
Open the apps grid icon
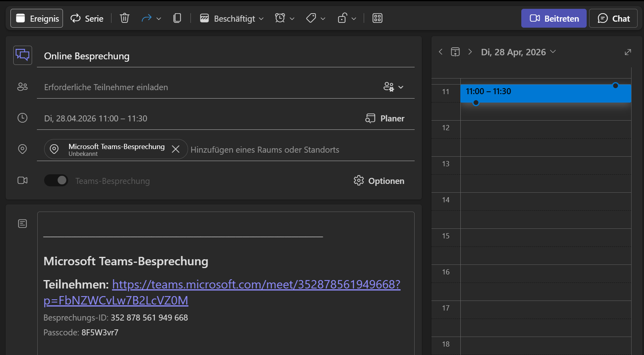click(x=377, y=18)
